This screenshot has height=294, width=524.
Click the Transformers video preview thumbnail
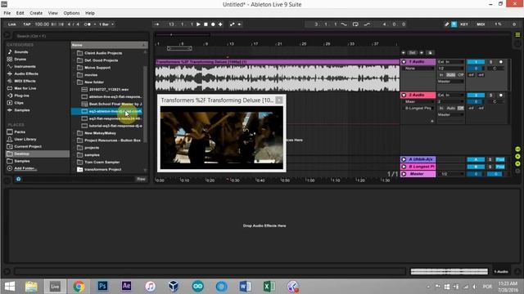tap(222, 138)
